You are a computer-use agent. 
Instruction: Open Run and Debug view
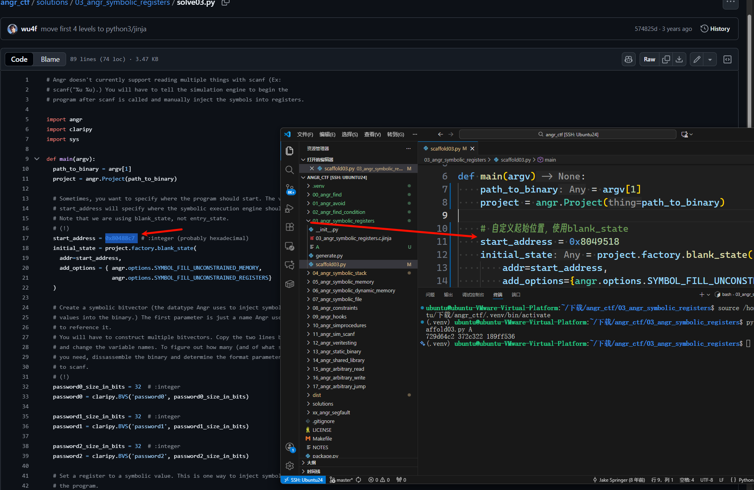point(289,208)
